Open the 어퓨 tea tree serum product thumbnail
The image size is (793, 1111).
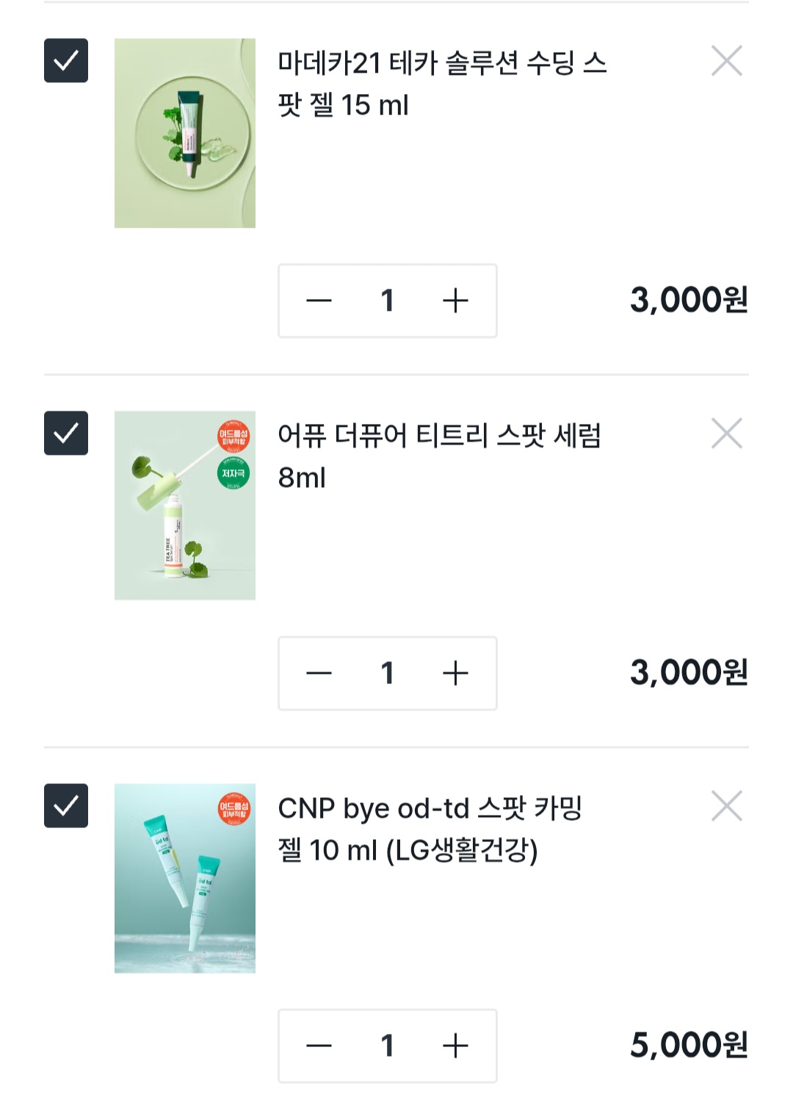185,506
